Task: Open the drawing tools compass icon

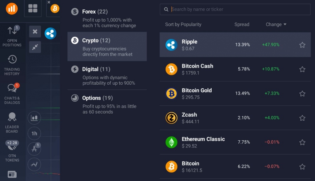Action: (x=34, y=149)
